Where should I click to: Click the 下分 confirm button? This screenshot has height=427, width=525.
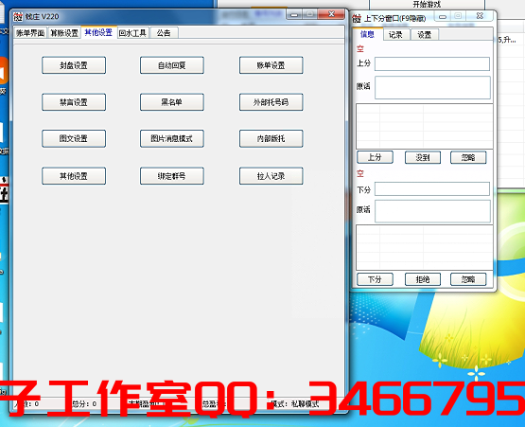(375, 279)
